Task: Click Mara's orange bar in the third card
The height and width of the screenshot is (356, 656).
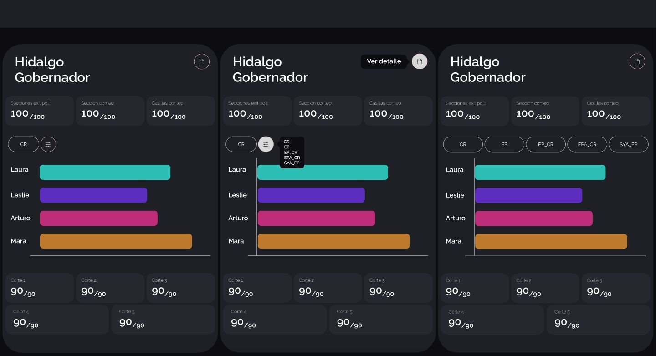Action: point(551,241)
